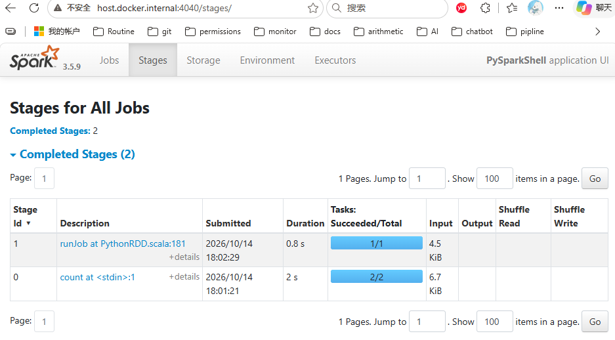Viewport: 615px width, 340px height.
Task: Open the docs bookmarks folder
Action: point(325,32)
